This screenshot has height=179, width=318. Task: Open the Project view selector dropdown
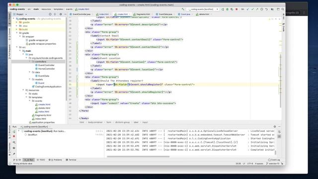(x=20, y=14)
